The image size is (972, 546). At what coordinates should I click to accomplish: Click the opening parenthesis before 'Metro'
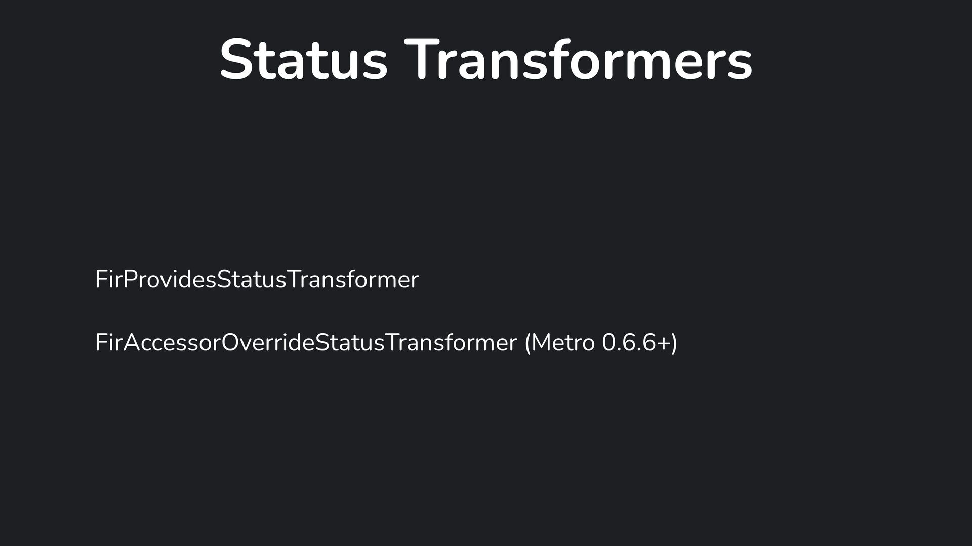pyautogui.click(x=528, y=343)
